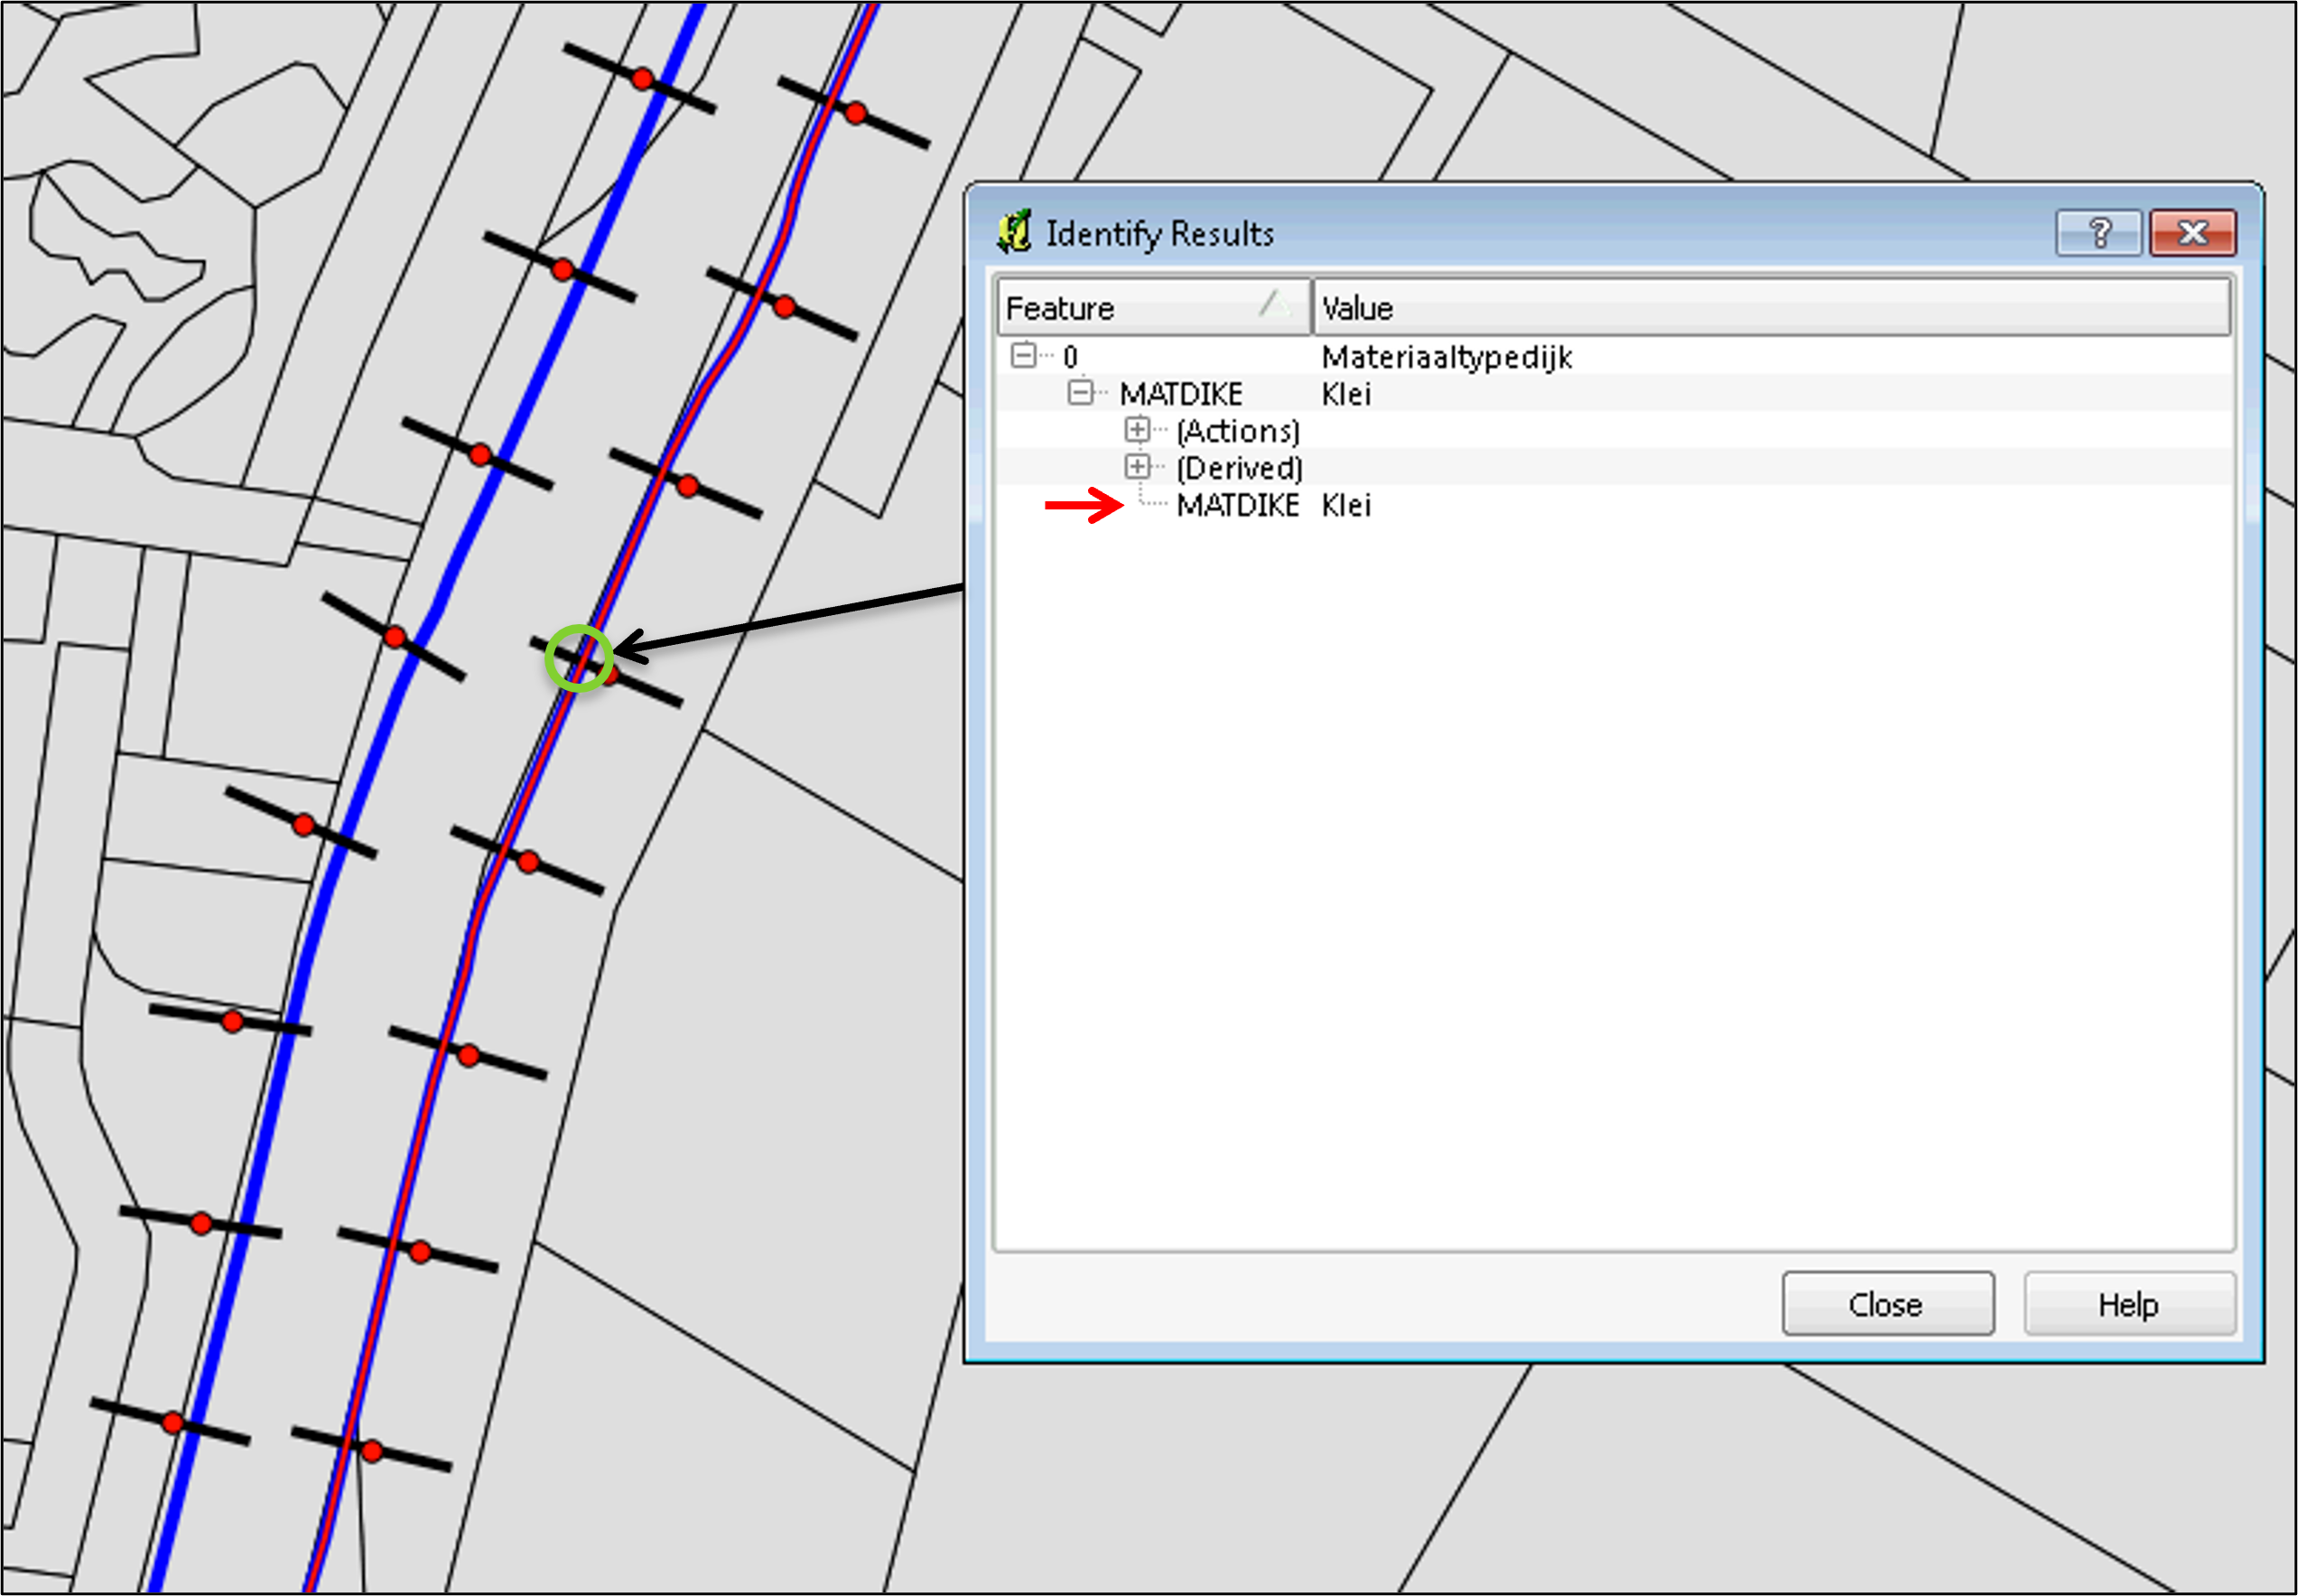Click the Klei value next to arrow
Image resolution: width=2298 pixels, height=1596 pixels.
pos(1345,505)
